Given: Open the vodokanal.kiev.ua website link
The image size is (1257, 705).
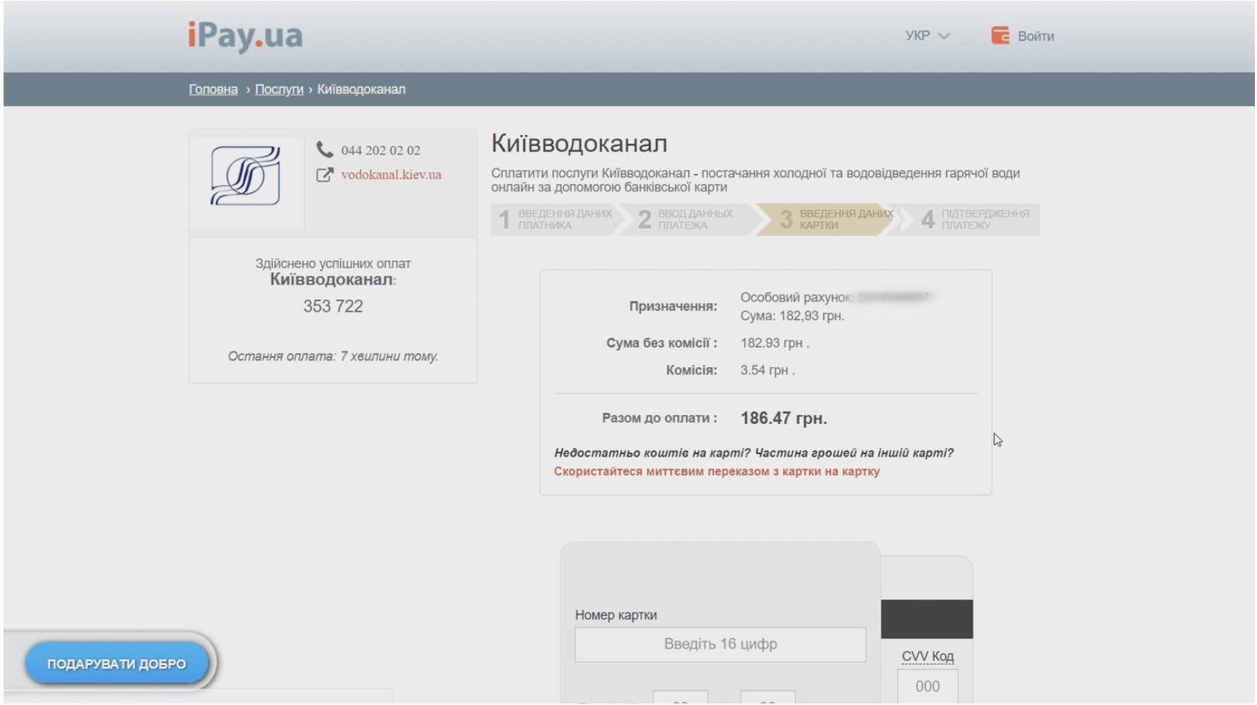Looking at the screenshot, I should pyautogui.click(x=391, y=175).
